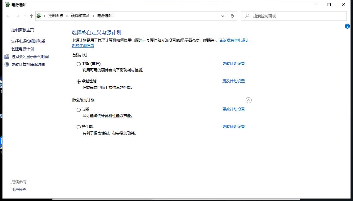353x201 pixels.
Task: Open 硬件和声音 from the breadcrumb
Action: pos(80,16)
